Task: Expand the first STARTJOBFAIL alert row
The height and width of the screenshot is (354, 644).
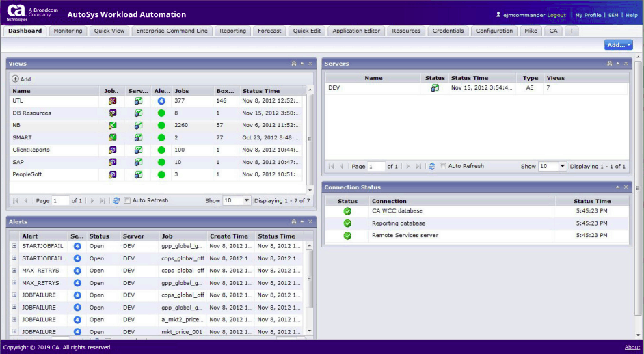Action: [14, 245]
